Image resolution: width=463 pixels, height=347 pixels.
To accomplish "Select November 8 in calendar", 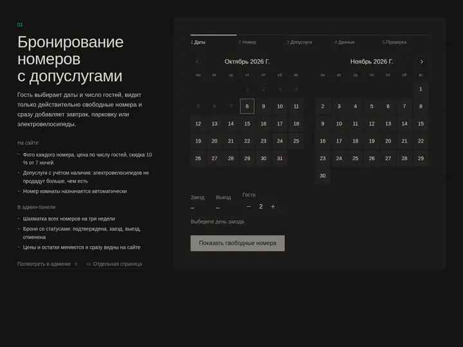I will coord(421,106).
